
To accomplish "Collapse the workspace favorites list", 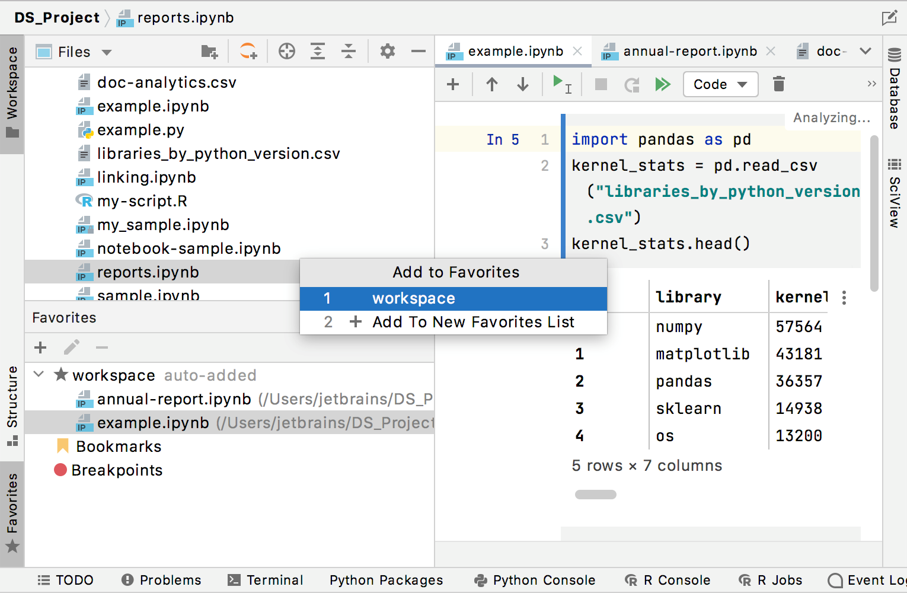I will click(x=39, y=374).
